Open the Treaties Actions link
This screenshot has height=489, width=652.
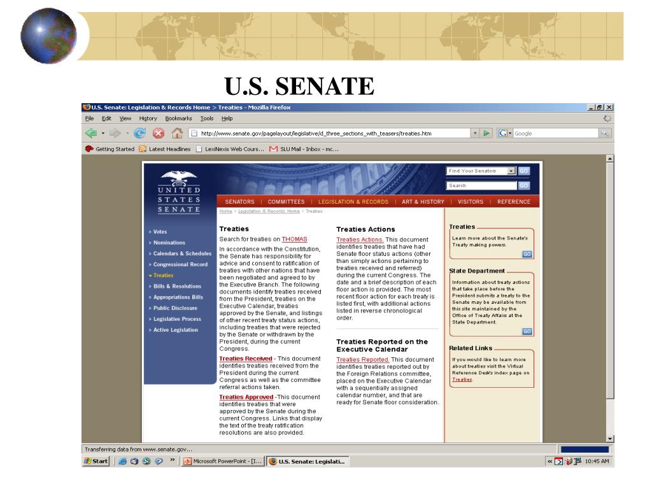click(360, 239)
